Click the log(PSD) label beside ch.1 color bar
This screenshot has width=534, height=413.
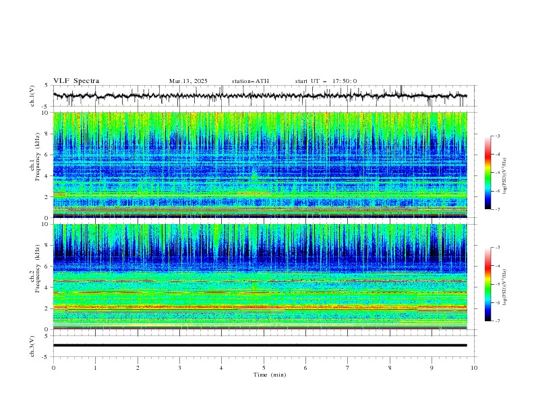tap(505, 176)
